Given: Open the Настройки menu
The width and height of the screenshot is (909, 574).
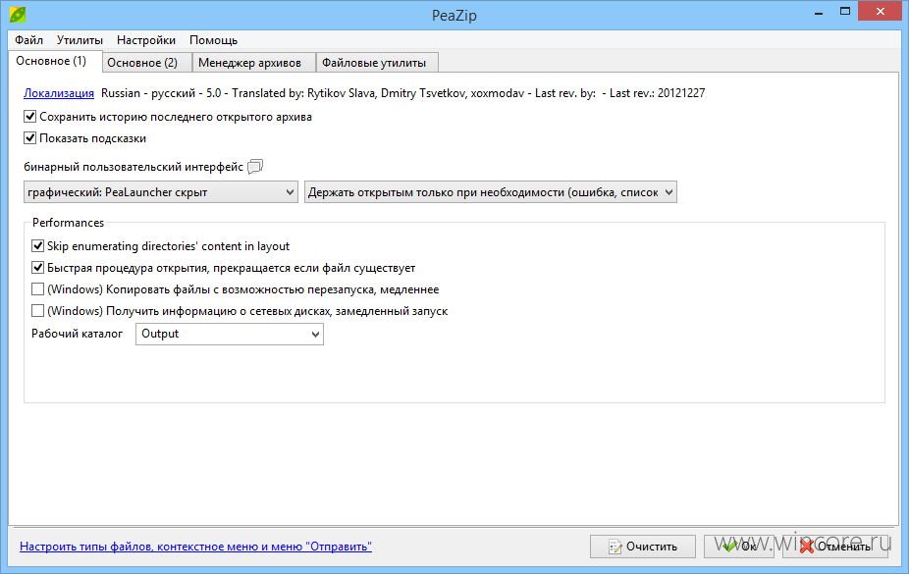Looking at the screenshot, I should pyautogui.click(x=146, y=40).
